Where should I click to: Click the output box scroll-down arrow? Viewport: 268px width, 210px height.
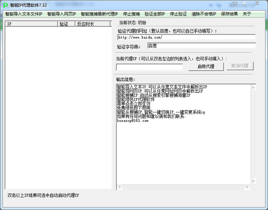point(253,181)
